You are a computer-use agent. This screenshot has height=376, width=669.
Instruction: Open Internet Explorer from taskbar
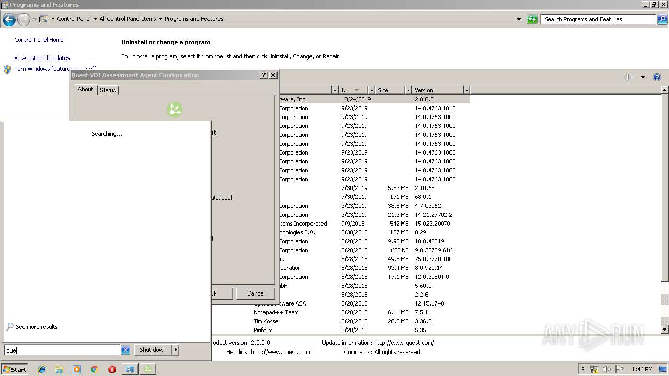(42, 369)
